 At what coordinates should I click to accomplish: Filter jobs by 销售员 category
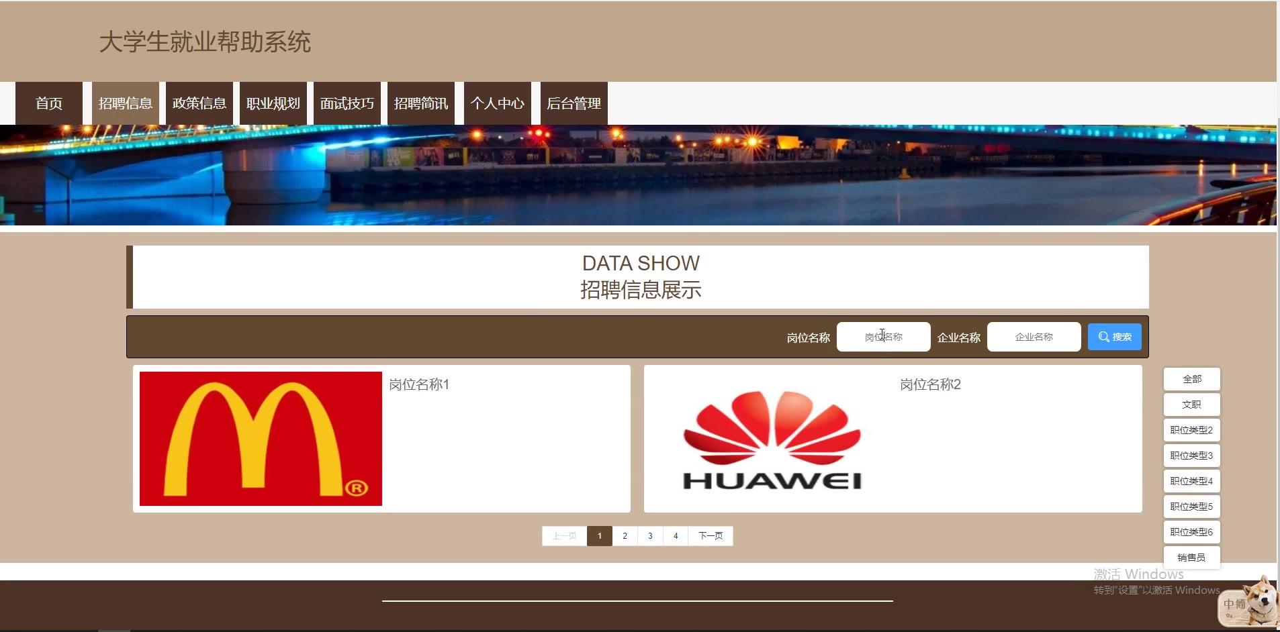tap(1192, 558)
